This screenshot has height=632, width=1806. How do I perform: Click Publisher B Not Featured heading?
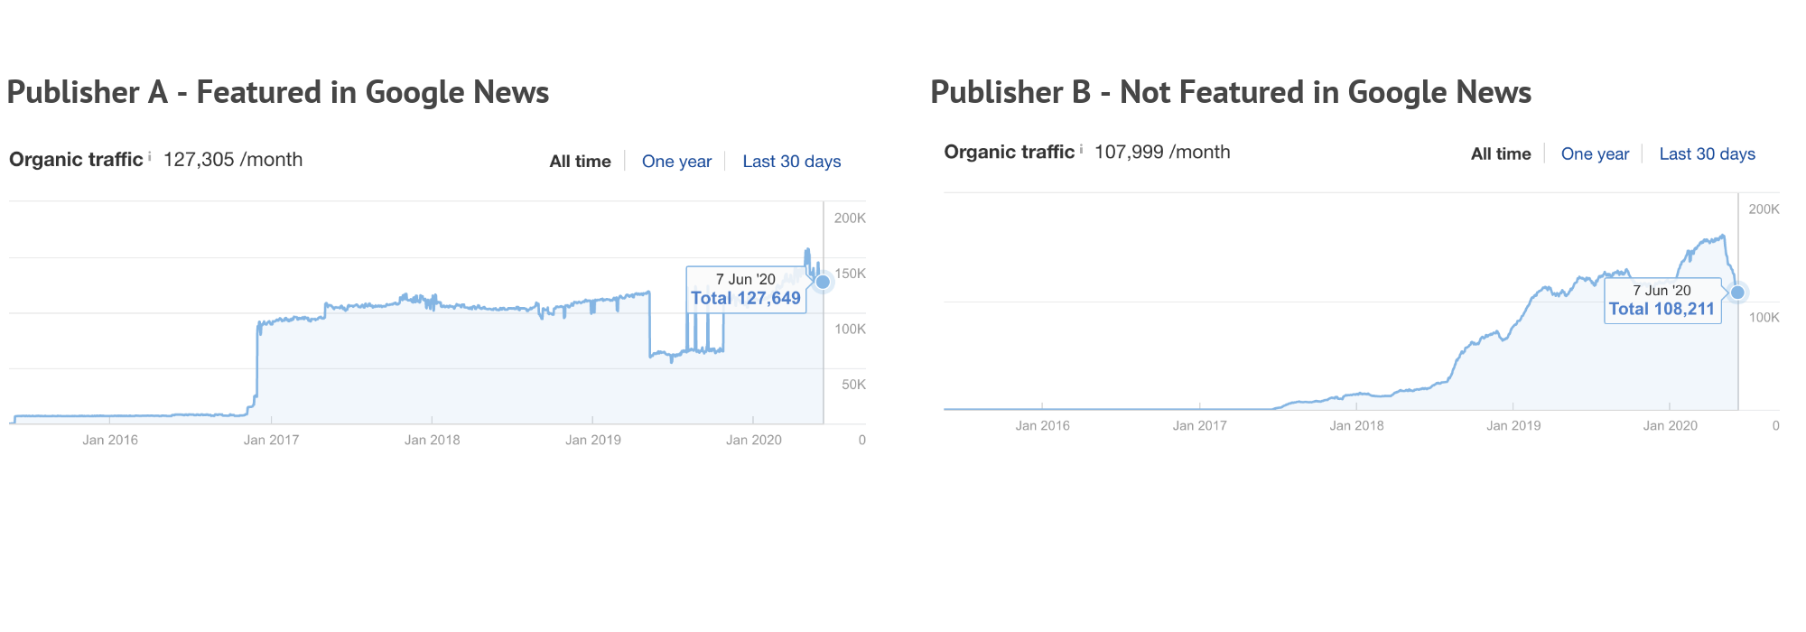(x=1231, y=92)
